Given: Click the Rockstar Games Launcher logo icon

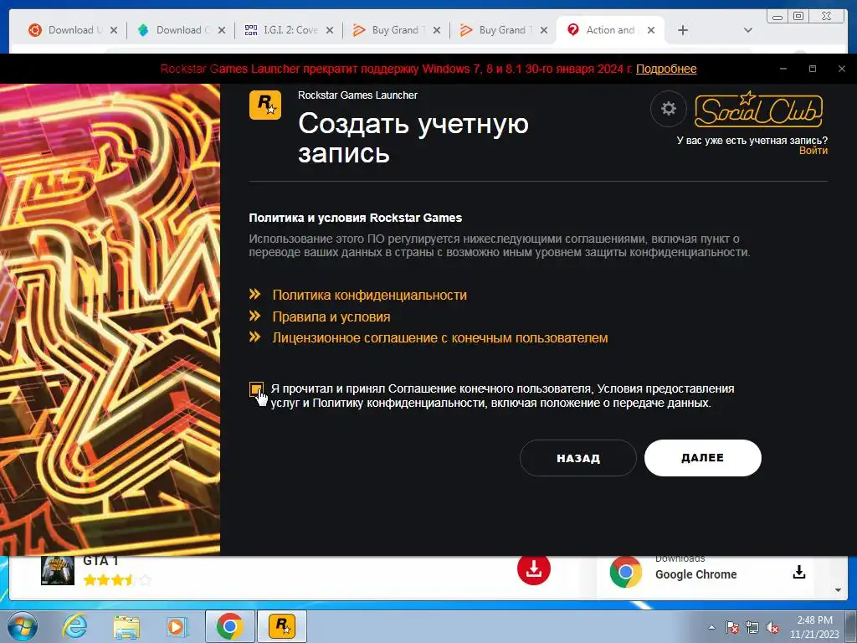Looking at the screenshot, I should [265, 105].
